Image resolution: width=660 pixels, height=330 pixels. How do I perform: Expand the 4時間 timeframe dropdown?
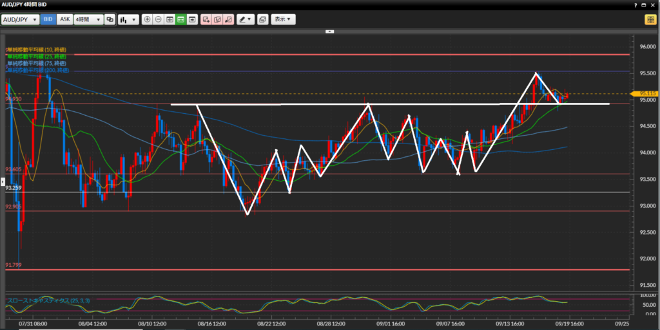(88, 19)
